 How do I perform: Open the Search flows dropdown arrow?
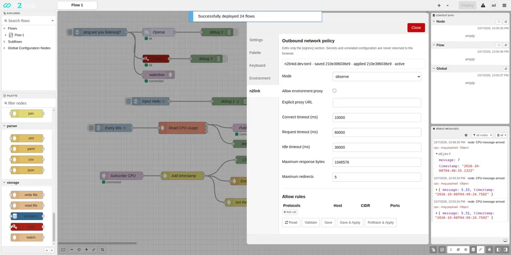coord(53,21)
